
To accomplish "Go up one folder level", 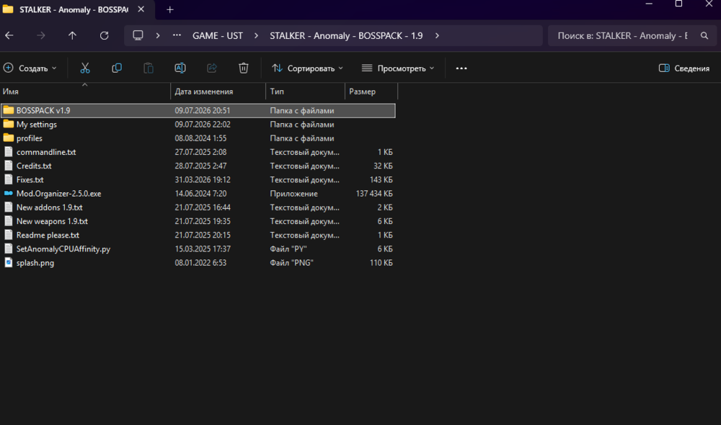I will pos(72,35).
